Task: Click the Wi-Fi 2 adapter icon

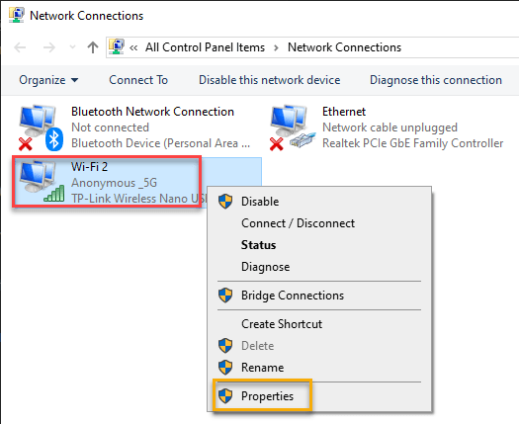Action: tap(42, 181)
